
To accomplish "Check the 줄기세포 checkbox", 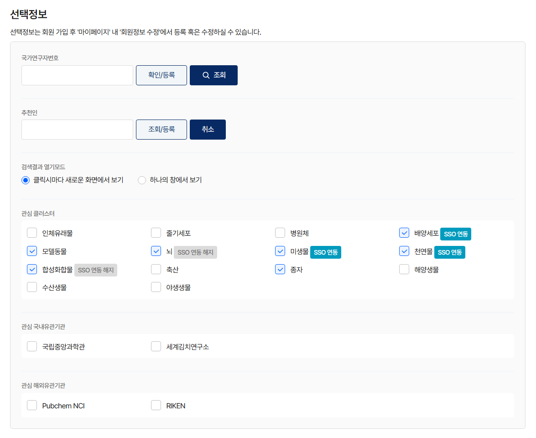I will pyautogui.click(x=156, y=233).
